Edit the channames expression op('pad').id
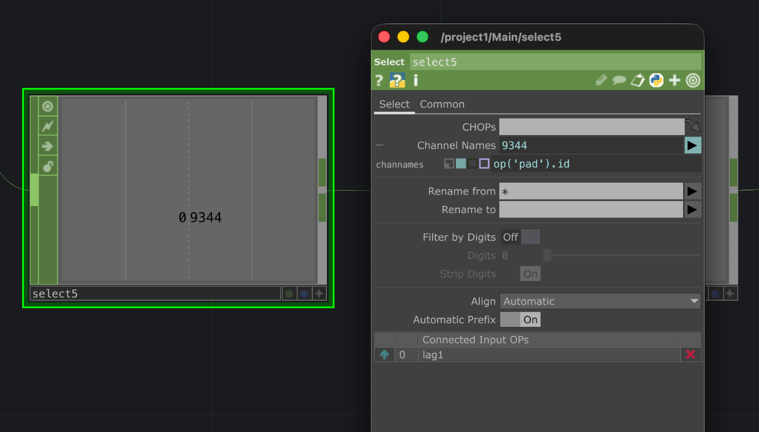 [x=596, y=164]
